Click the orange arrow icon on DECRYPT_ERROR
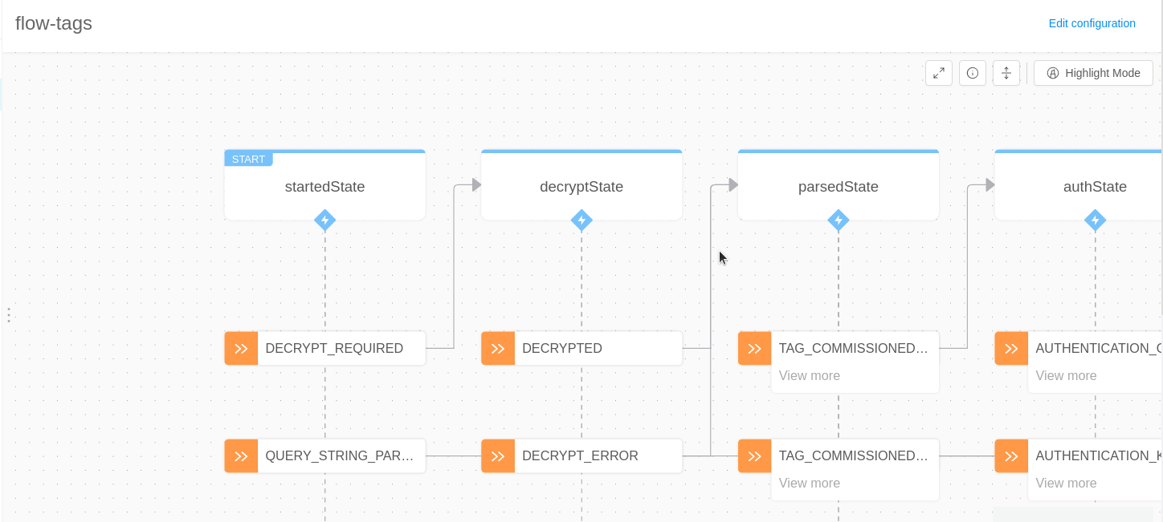 [498, 456]
